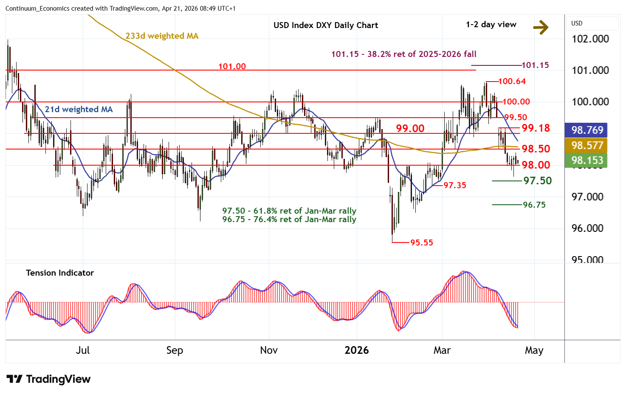The image size is (626, 395).
Task: Click the TradingView logo at bottom left
Action: coord(48,379)
